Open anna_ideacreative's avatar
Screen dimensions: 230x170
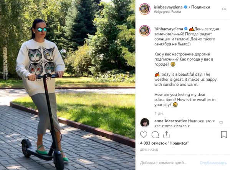pyautogui.click(x=145, y=122)
